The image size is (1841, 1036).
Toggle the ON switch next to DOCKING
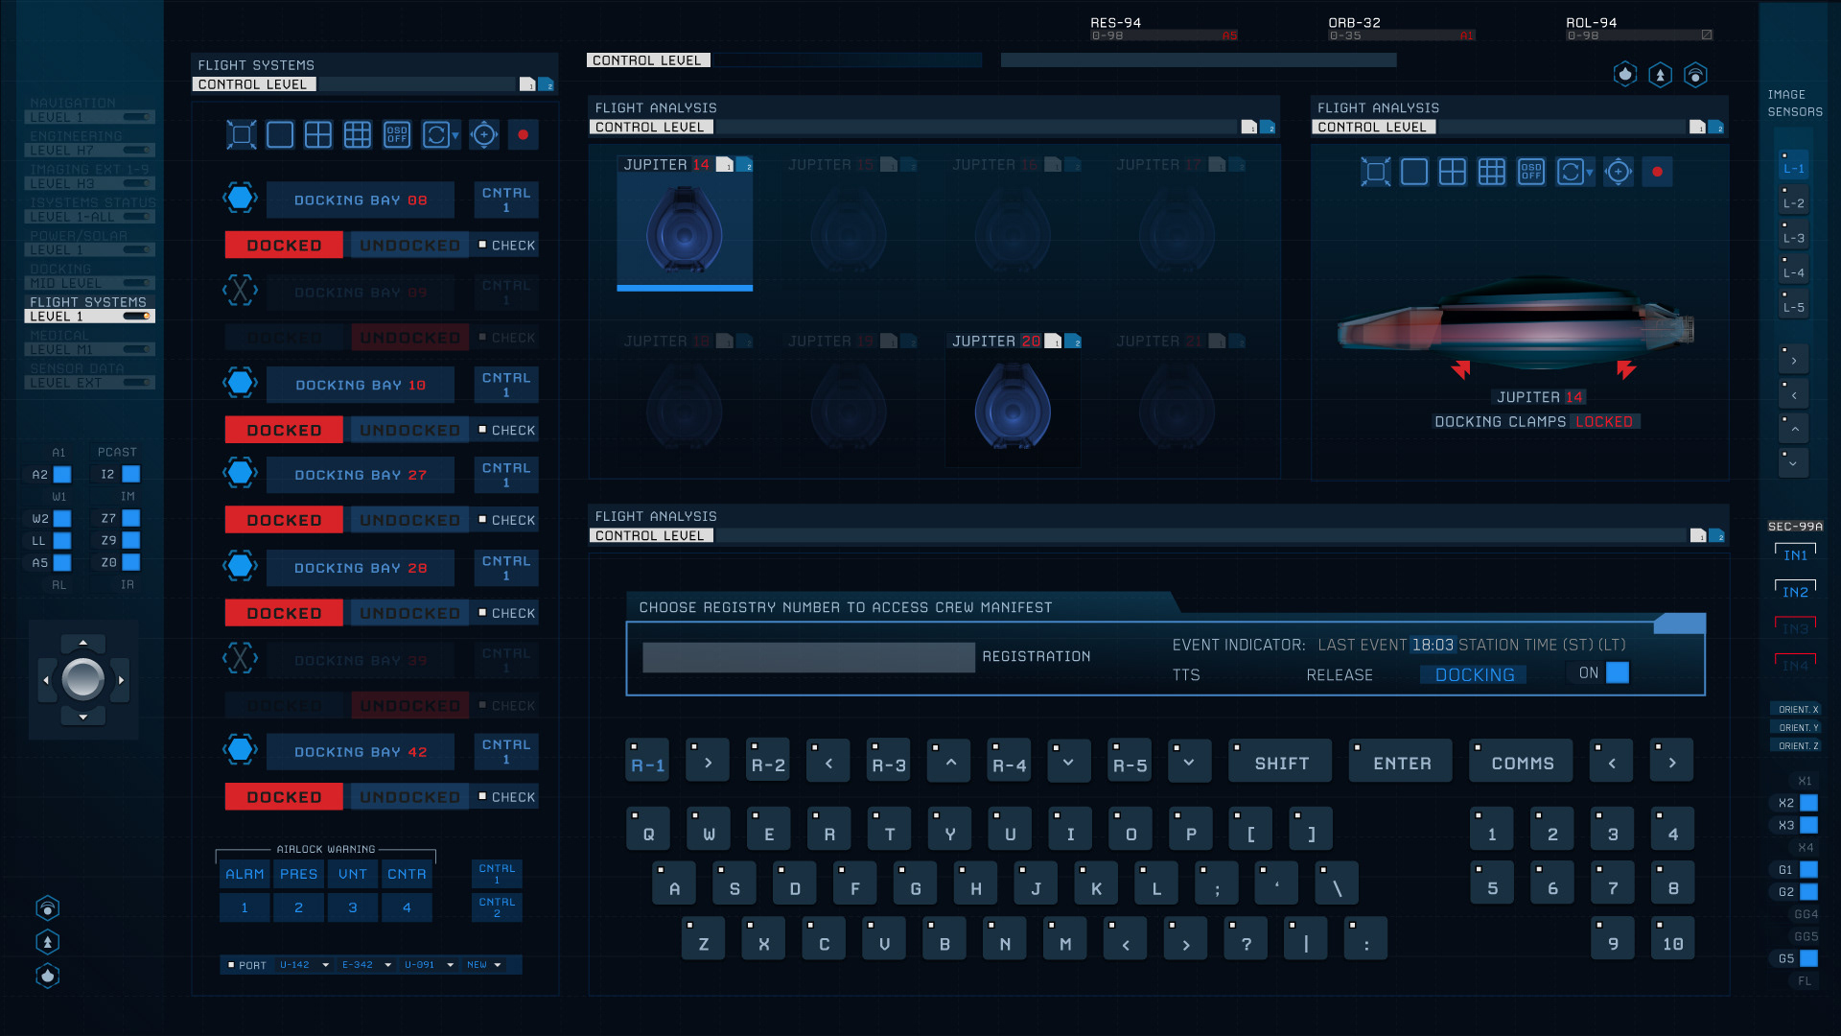pyautogui.click(x=1617, y=673)
